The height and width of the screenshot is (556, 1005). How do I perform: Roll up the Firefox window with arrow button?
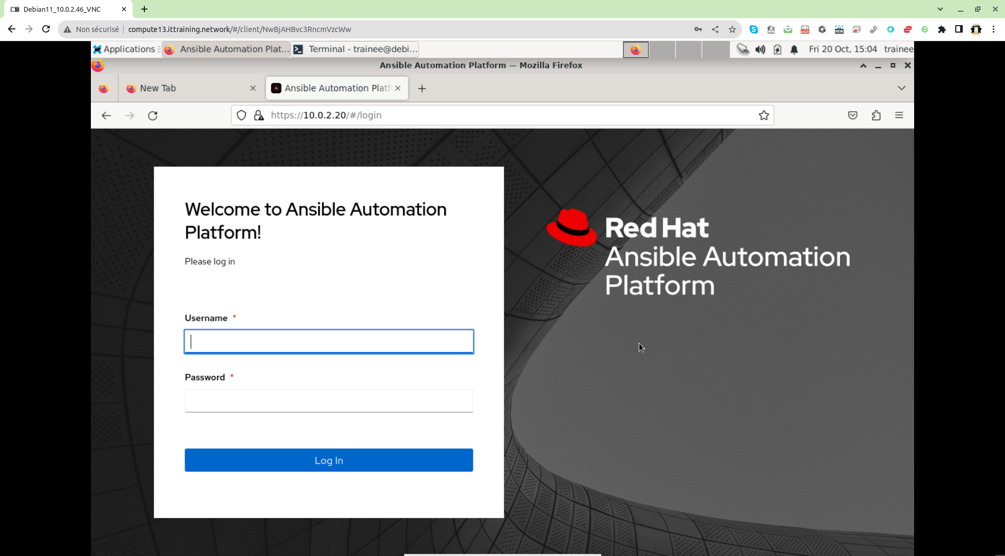[863, 65]
